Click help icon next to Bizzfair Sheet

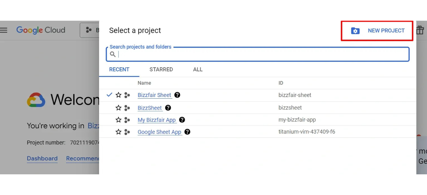tap(177, 95)
